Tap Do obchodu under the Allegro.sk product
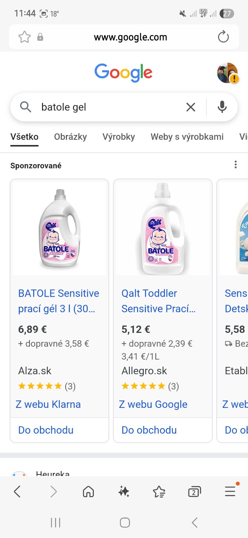This screenshot has height=538, width=248. (x=149, y=430)
